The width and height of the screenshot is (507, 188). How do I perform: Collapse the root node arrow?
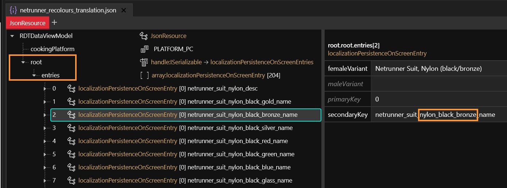click(23, 62)
